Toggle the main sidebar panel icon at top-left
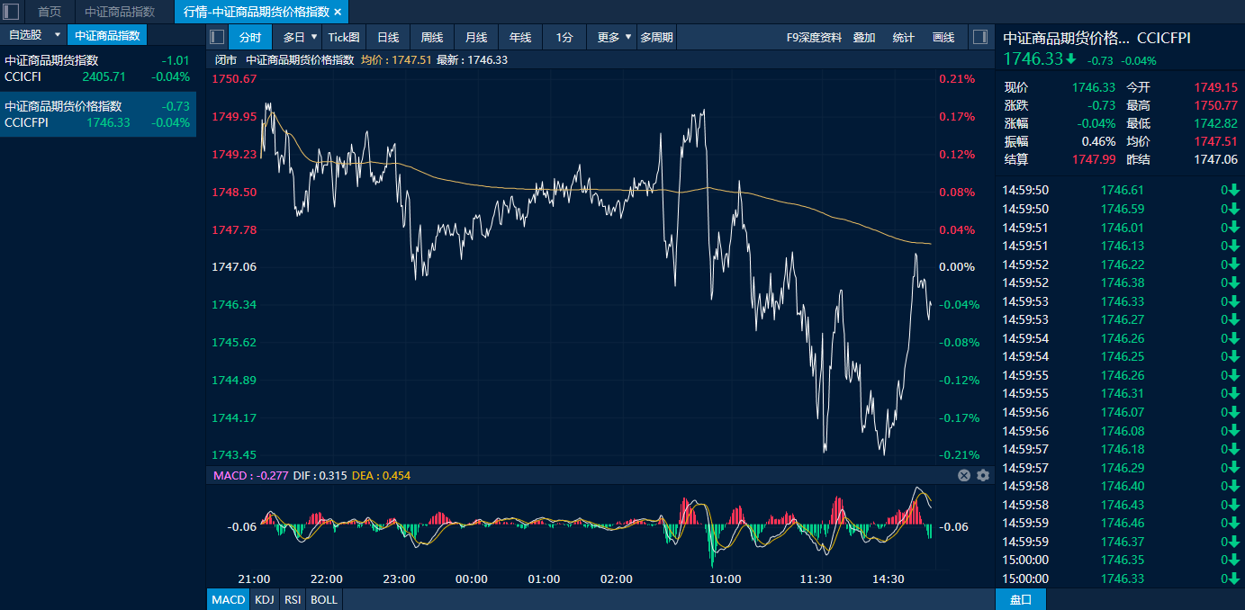 (x=12, y=12)
